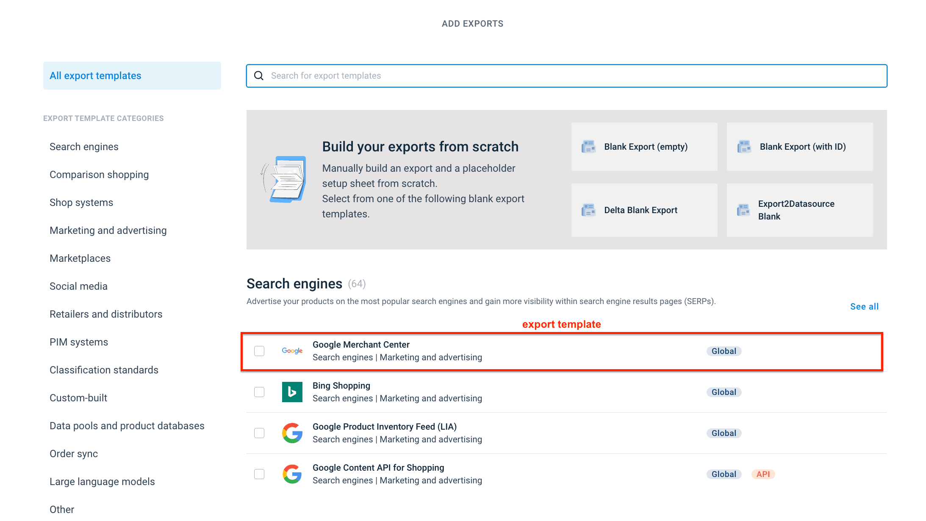
Task: Click the Search engines section heading
Action: click(x=294, y=284)
